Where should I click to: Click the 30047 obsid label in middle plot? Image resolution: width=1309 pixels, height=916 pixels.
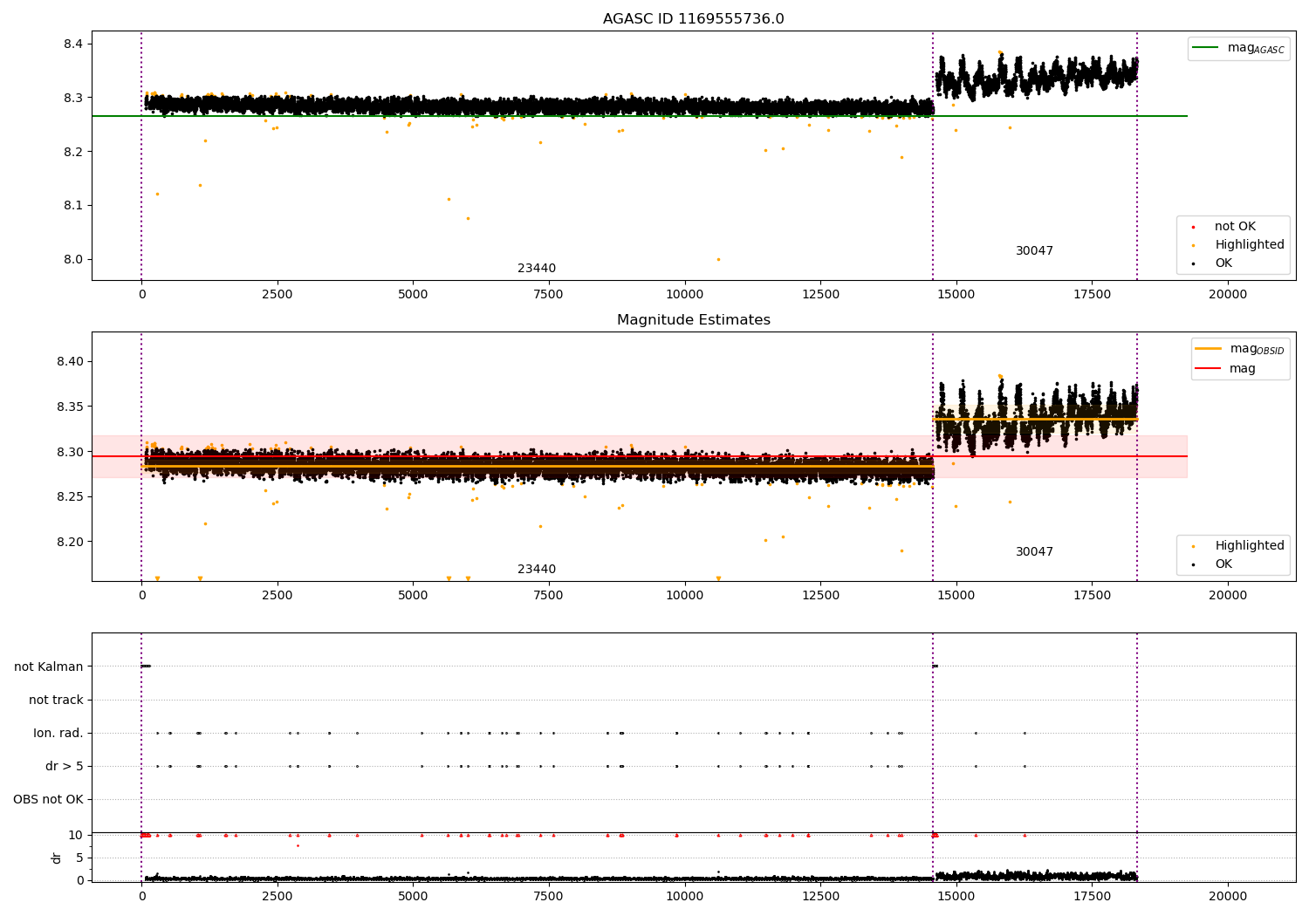(x=1034, y=552)
